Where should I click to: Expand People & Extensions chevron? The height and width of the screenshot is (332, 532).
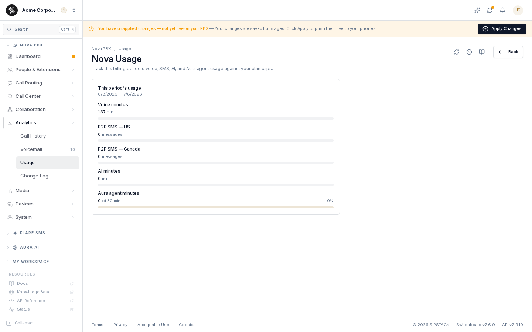coord(73,70)
